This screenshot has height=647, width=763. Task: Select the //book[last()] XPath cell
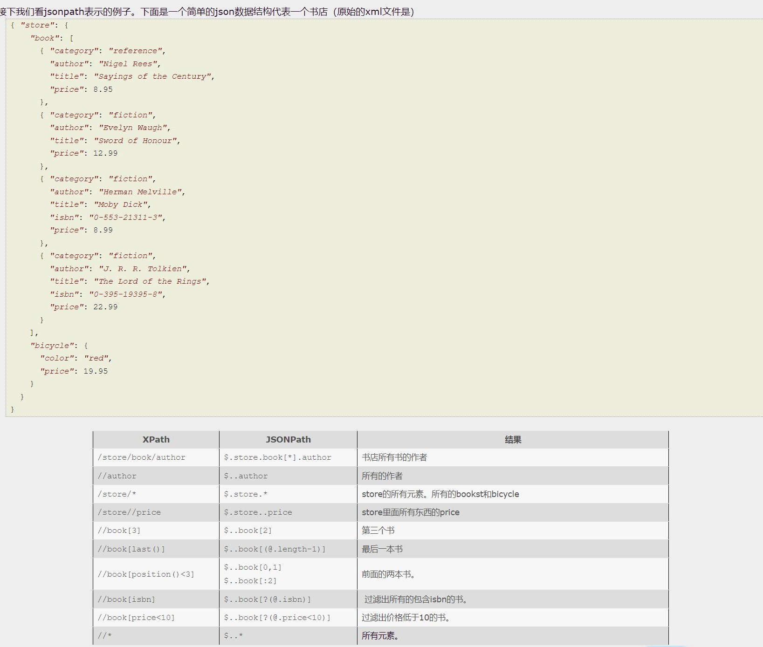point(156,549)
